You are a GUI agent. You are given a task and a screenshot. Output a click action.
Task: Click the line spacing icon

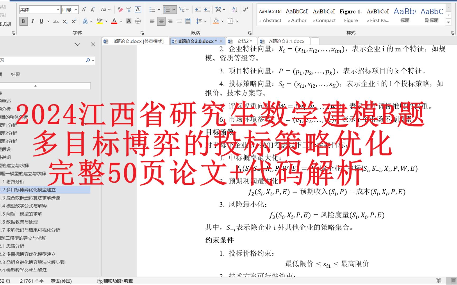click(x=199, y=21)
